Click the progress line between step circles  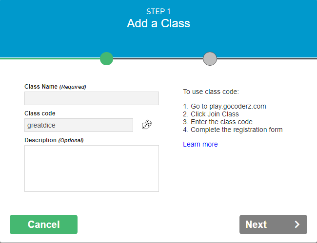point(158,58)
